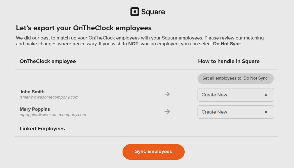Click the 'Let's export your OnTheClock employees' heading
Image resolution: width=294 pixels, height=168 pixels.
coord(84,28)
